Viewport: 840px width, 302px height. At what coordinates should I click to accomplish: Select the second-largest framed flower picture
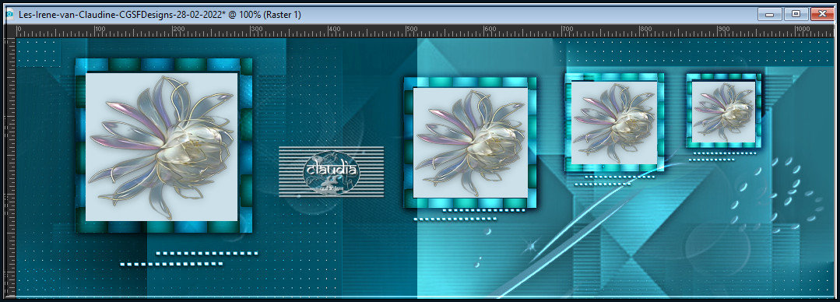[469, 142]
